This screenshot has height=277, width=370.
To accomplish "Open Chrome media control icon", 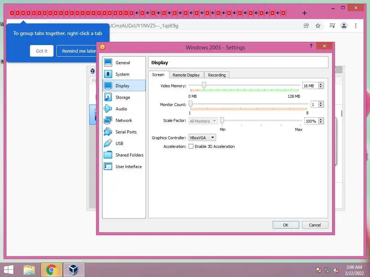I will click(332, 26).
